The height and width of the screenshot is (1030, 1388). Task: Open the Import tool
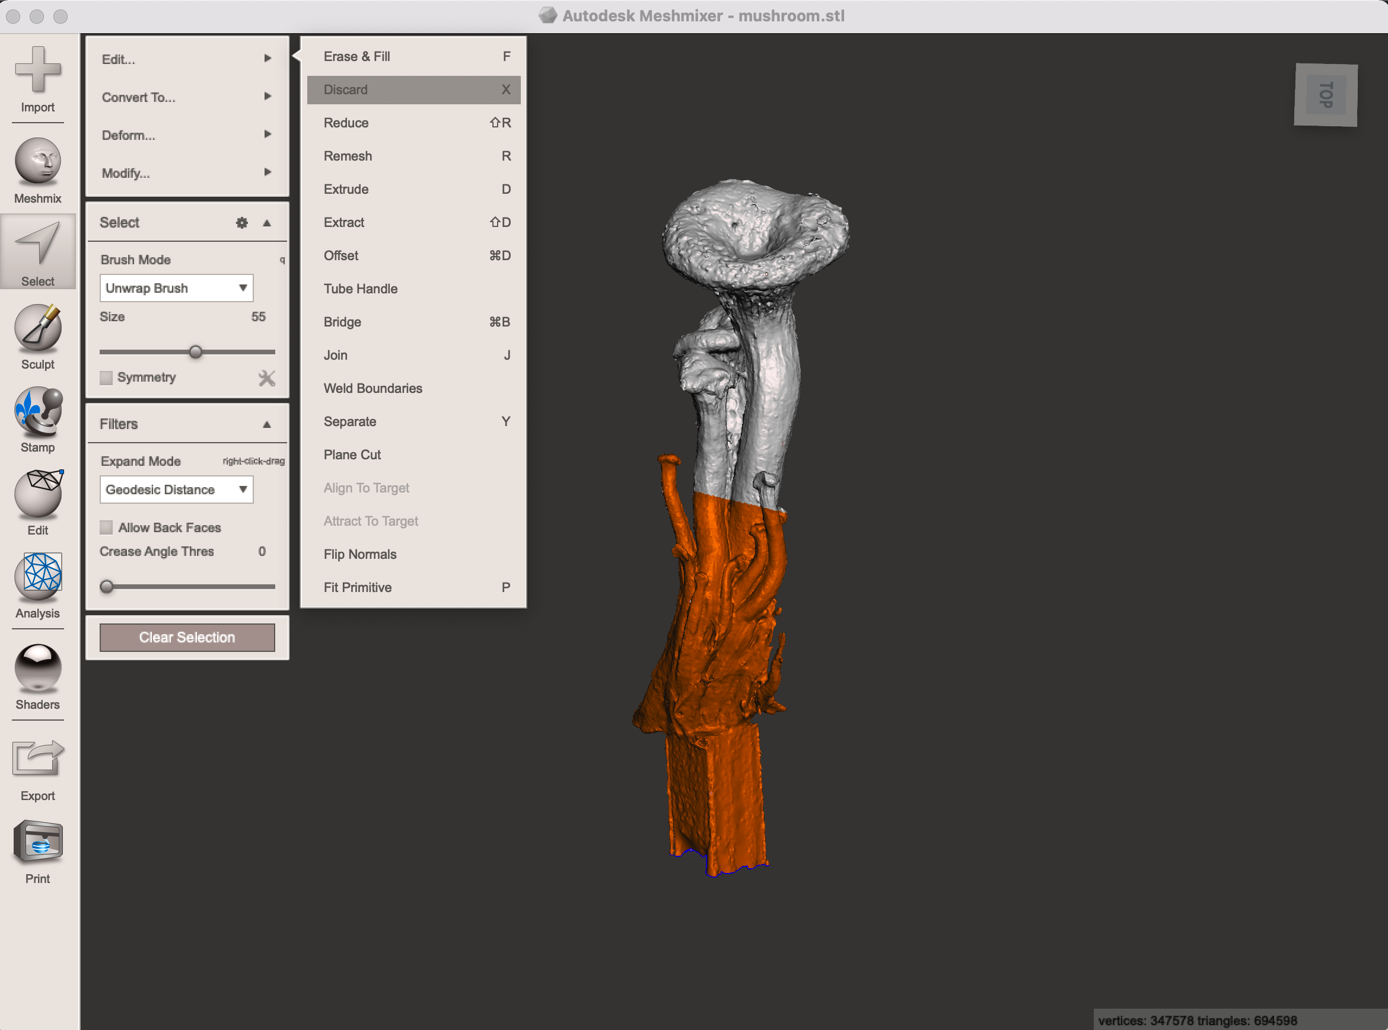37,78
